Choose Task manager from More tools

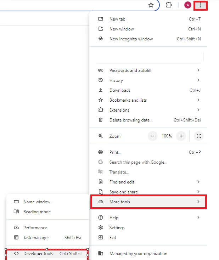pyautogui.click(x=48, y=238)
